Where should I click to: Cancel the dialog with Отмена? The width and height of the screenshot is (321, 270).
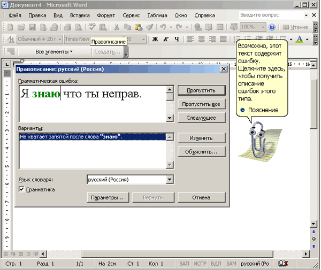pyautogui.click(x=202, y=197)
